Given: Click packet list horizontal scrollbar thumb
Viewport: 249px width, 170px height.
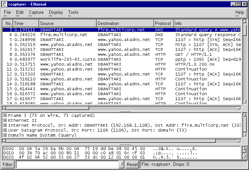Looking at the screenshot, I should [x=48, y=108].
